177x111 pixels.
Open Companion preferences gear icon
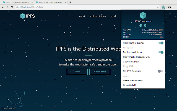[x=145, y=25]
